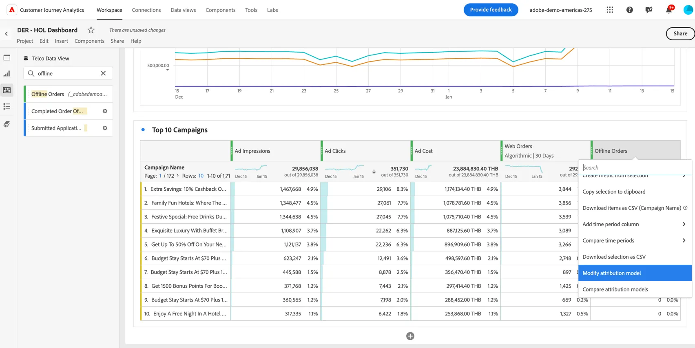Choose Compare attribution models

[x=635, y=289]
